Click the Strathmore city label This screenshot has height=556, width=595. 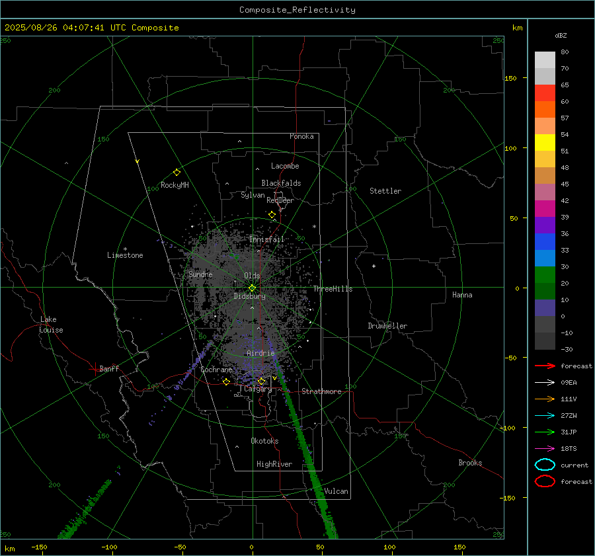point(321,391)
